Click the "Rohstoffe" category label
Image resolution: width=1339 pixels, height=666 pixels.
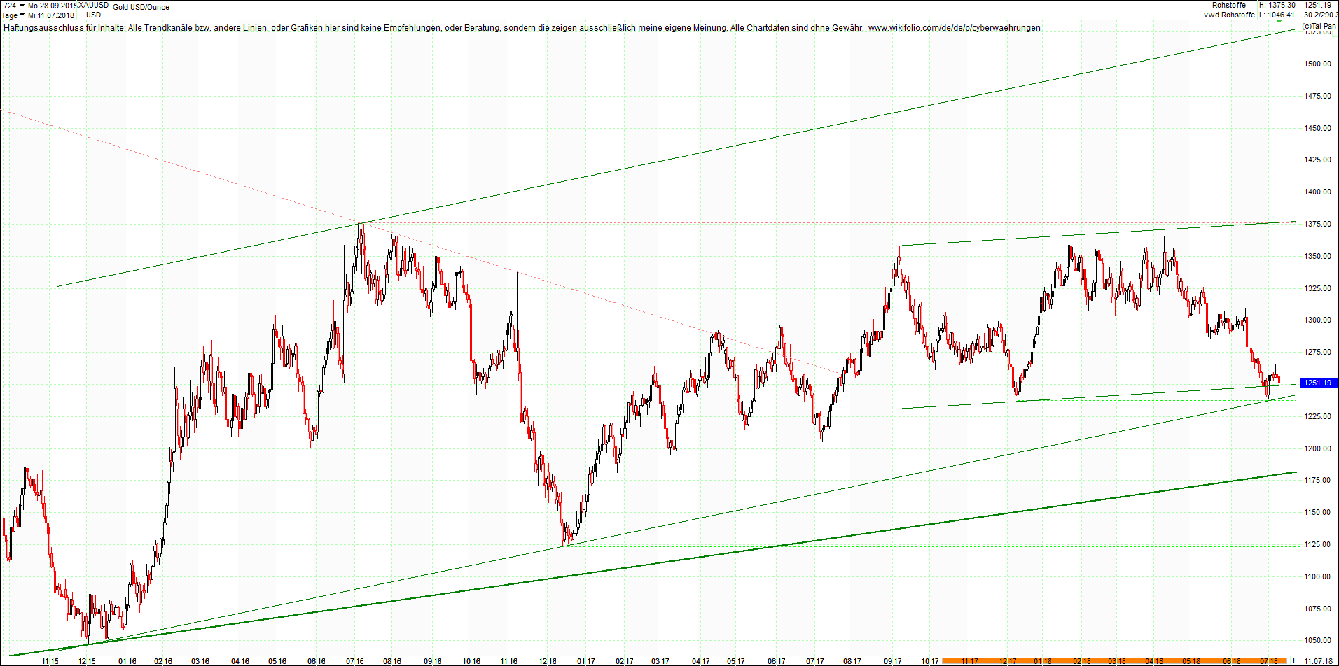tap(1230, 5)
